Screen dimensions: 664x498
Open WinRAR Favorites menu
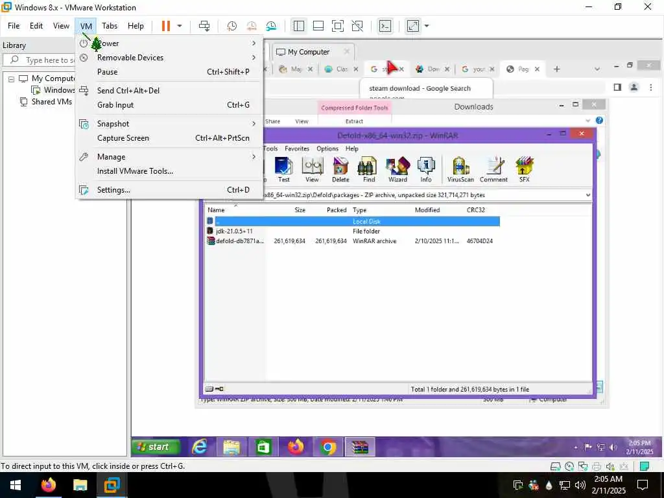tap(297, 148)
